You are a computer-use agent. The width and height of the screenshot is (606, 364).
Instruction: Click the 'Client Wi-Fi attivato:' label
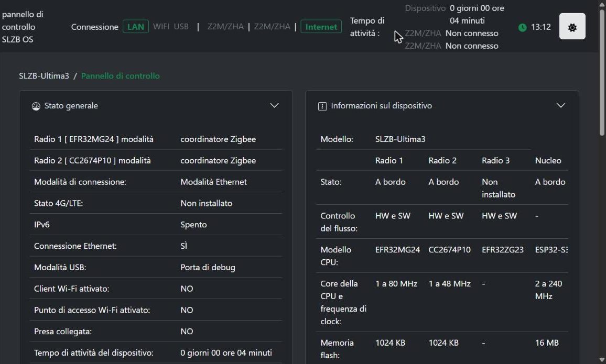coord(71,289)
